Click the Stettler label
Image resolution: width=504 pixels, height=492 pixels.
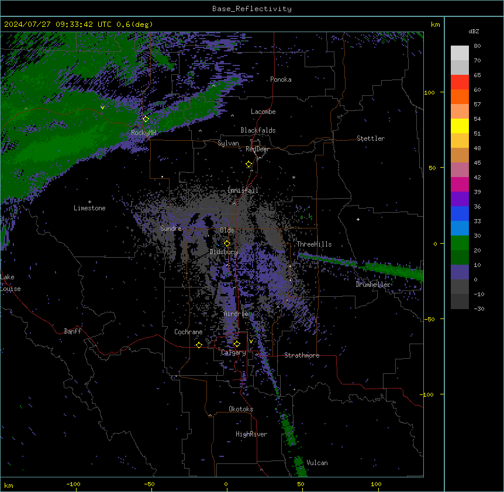click(x=371, y=138)
